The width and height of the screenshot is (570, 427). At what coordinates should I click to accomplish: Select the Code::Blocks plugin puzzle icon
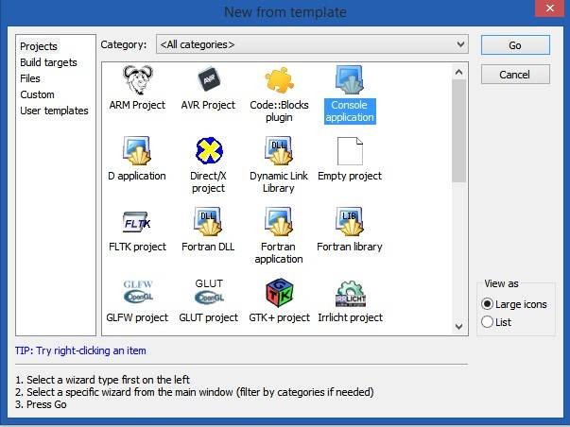click(279, 79)
